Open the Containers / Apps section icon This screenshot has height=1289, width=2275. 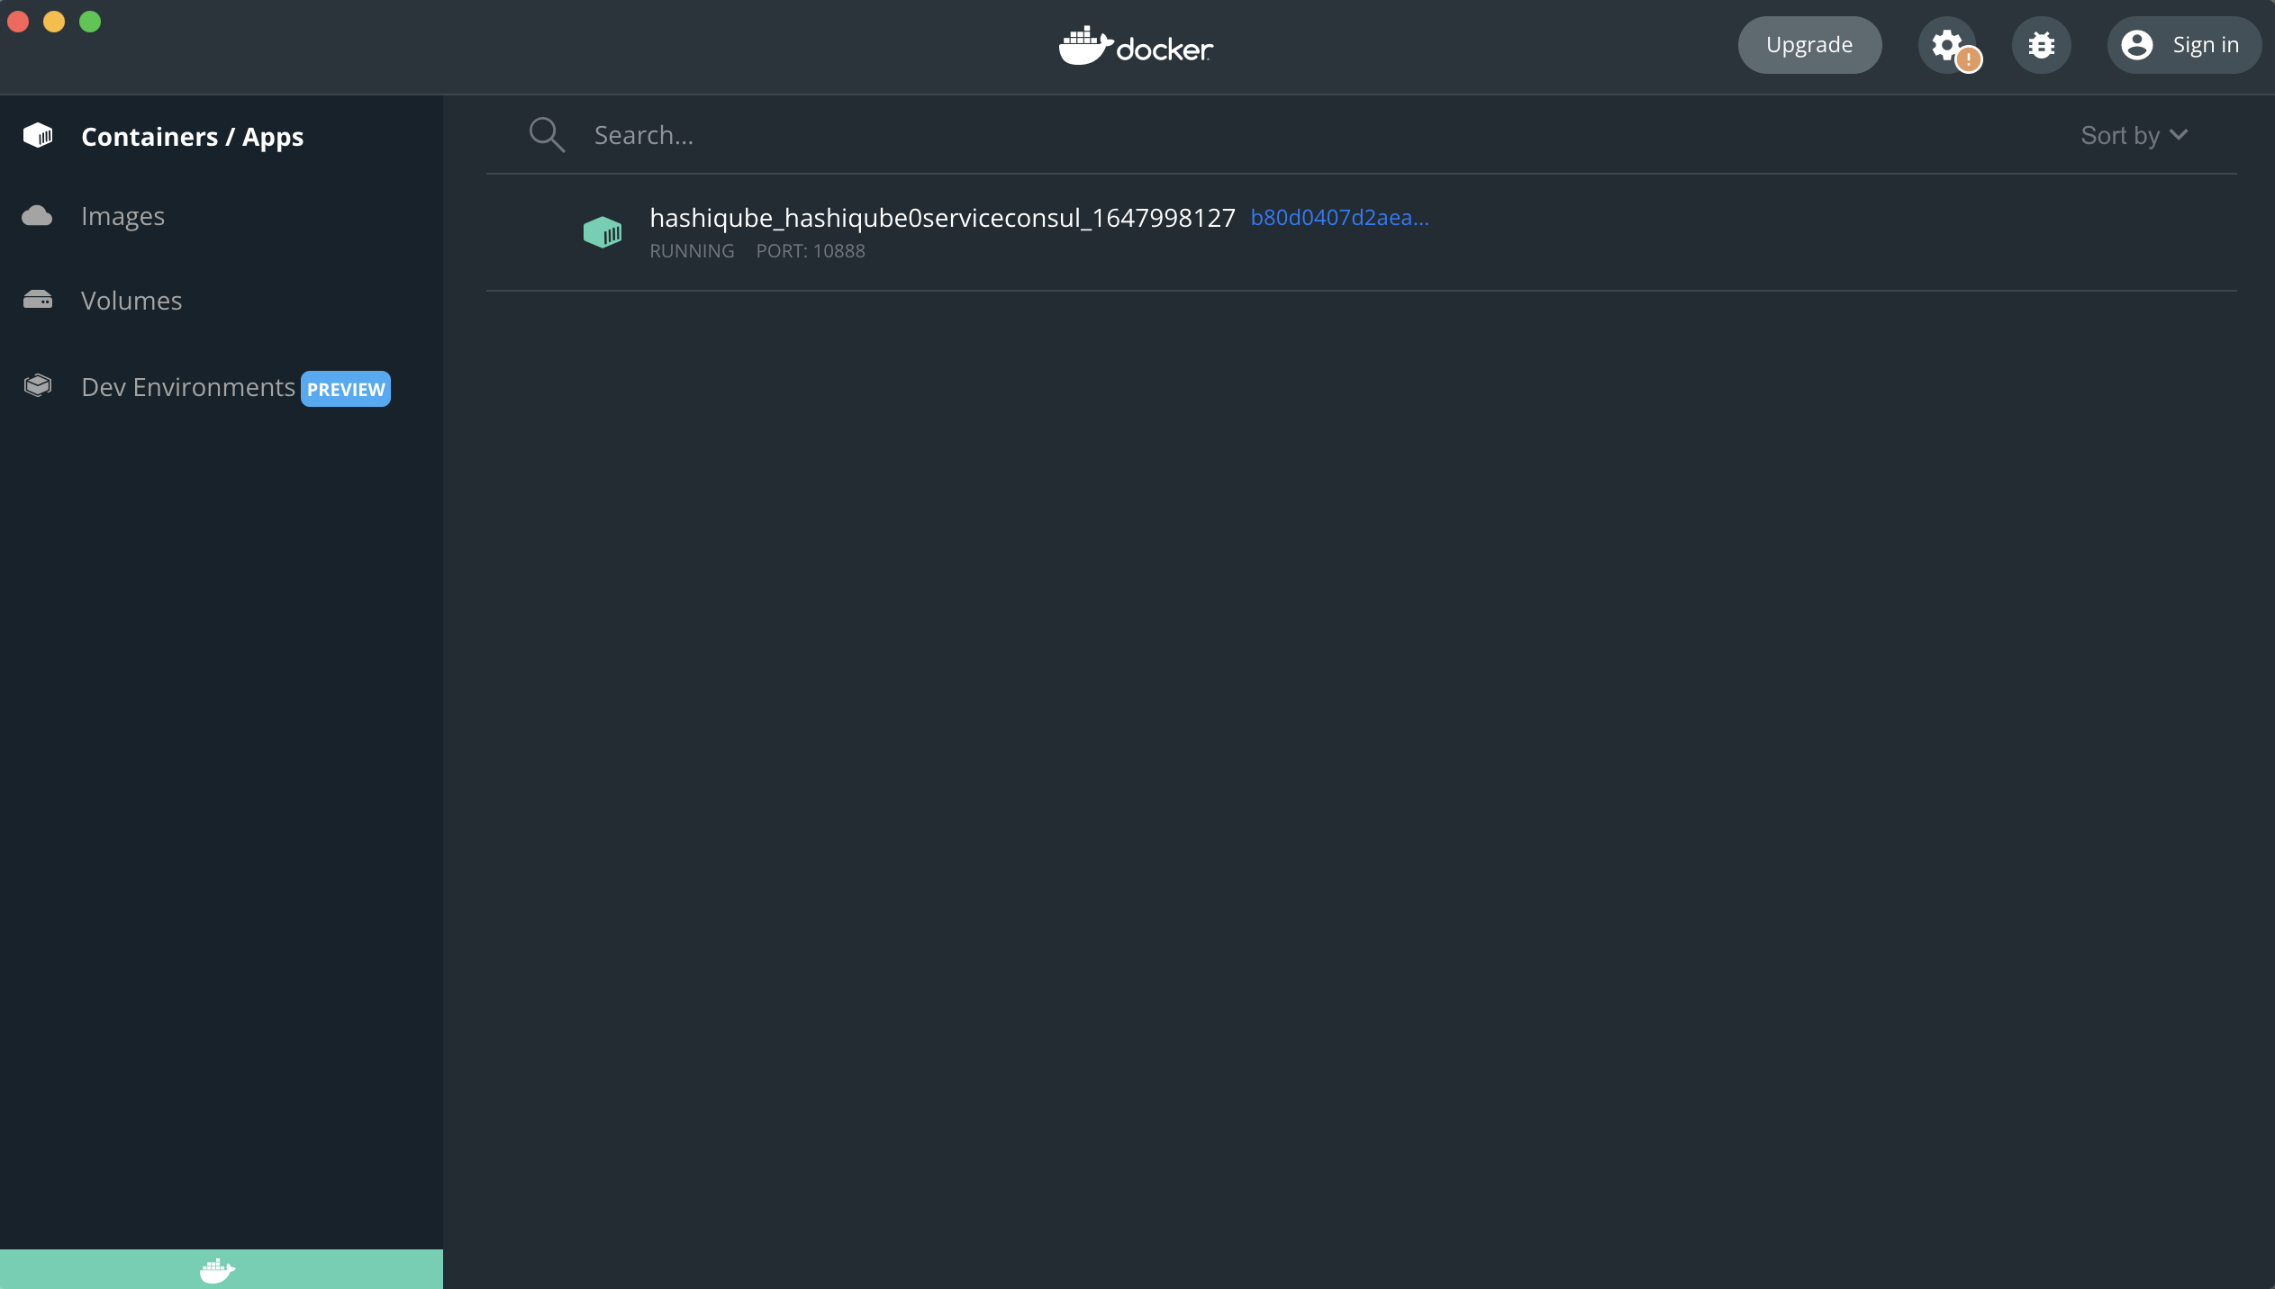coord(38,135)
